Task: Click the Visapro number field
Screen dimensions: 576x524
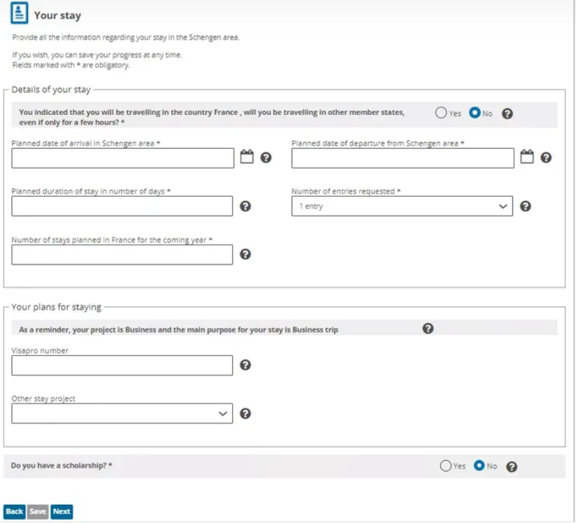Action: pyautogui.click(x=122, y=365)
